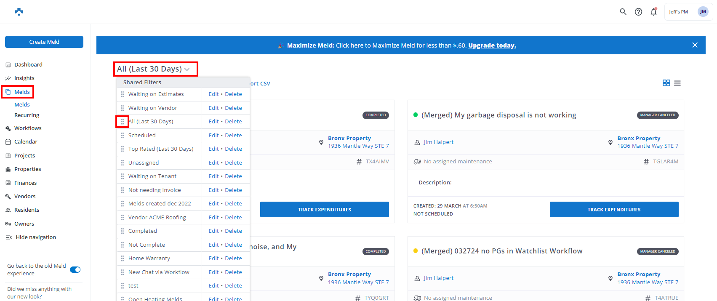Switch to list view icon
Image resolution: width=717 pixels, height=301 pixels.
677,83
